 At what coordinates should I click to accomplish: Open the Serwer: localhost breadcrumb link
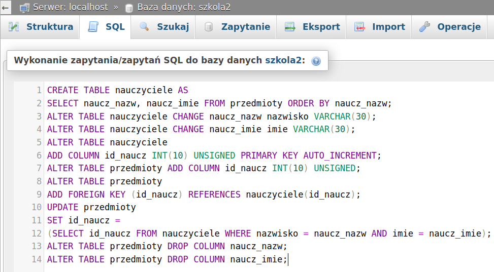tap(70, 7)
